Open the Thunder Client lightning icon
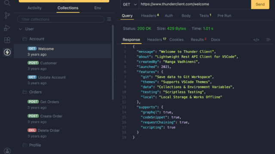This screenshot has width=275, height=154. (x=7, y=52)
